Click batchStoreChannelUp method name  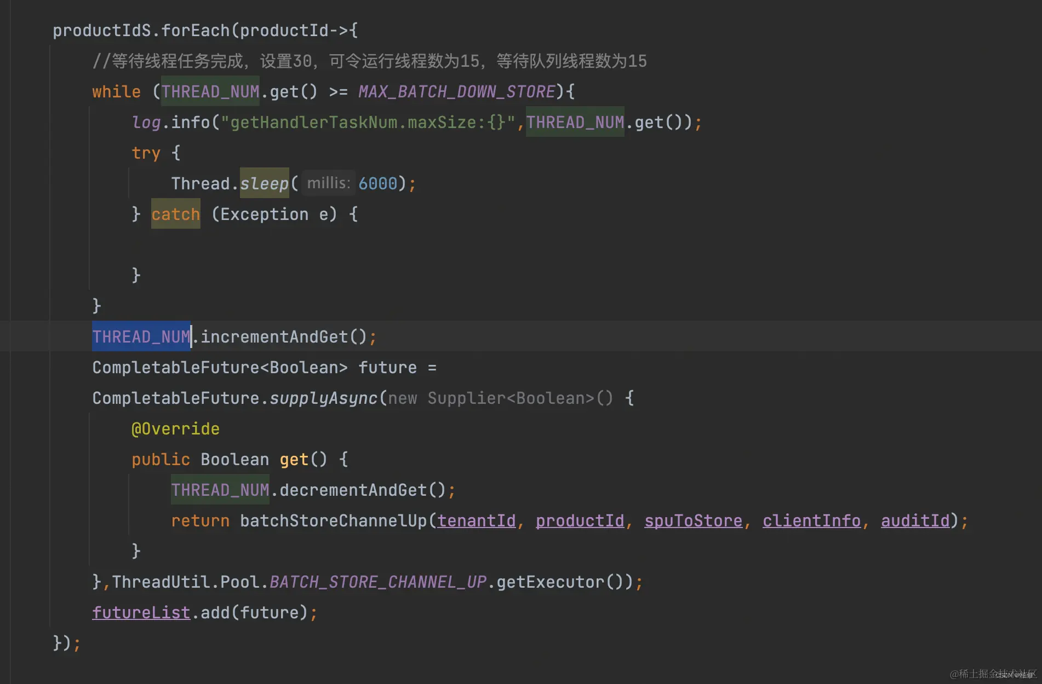click(334, 521)
